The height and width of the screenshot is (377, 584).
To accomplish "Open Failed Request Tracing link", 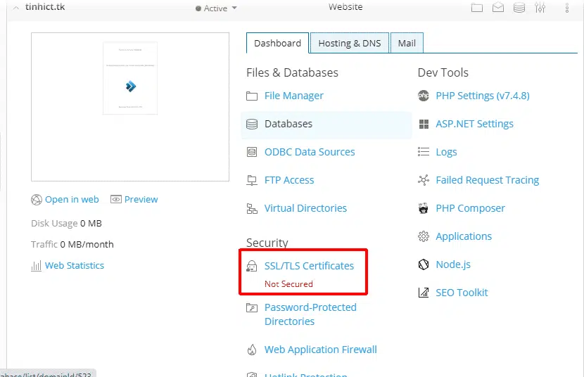I will pyautogui.click(x=487, y=180).
